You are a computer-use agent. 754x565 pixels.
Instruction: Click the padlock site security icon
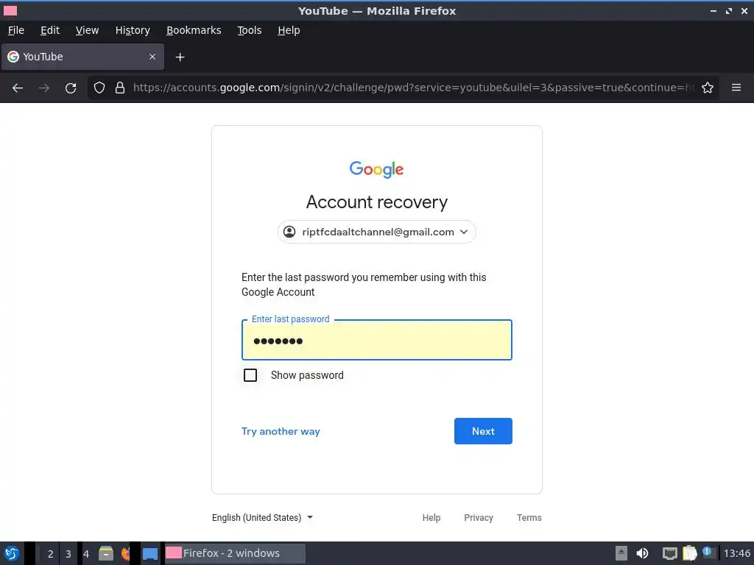tap(120, 88)
